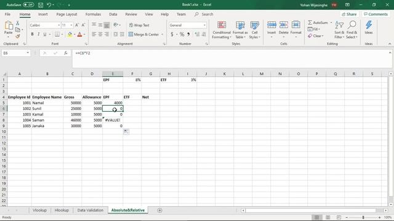
Task: Increase decimal places
Action: [x=197, y=34]
